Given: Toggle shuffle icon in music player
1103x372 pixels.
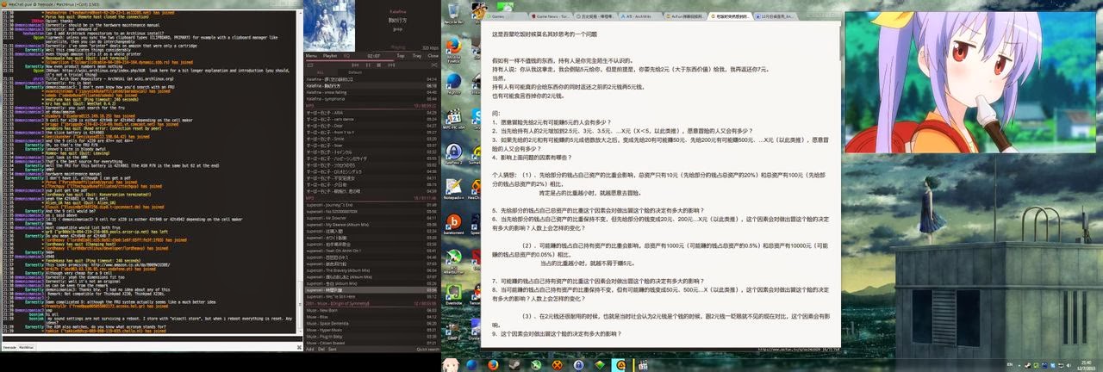Looking at the screenshot, I should tap(434, 65).
